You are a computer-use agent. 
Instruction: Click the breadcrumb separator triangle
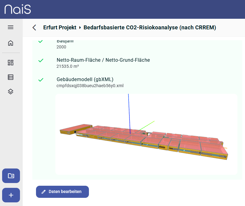coord(80,28)
